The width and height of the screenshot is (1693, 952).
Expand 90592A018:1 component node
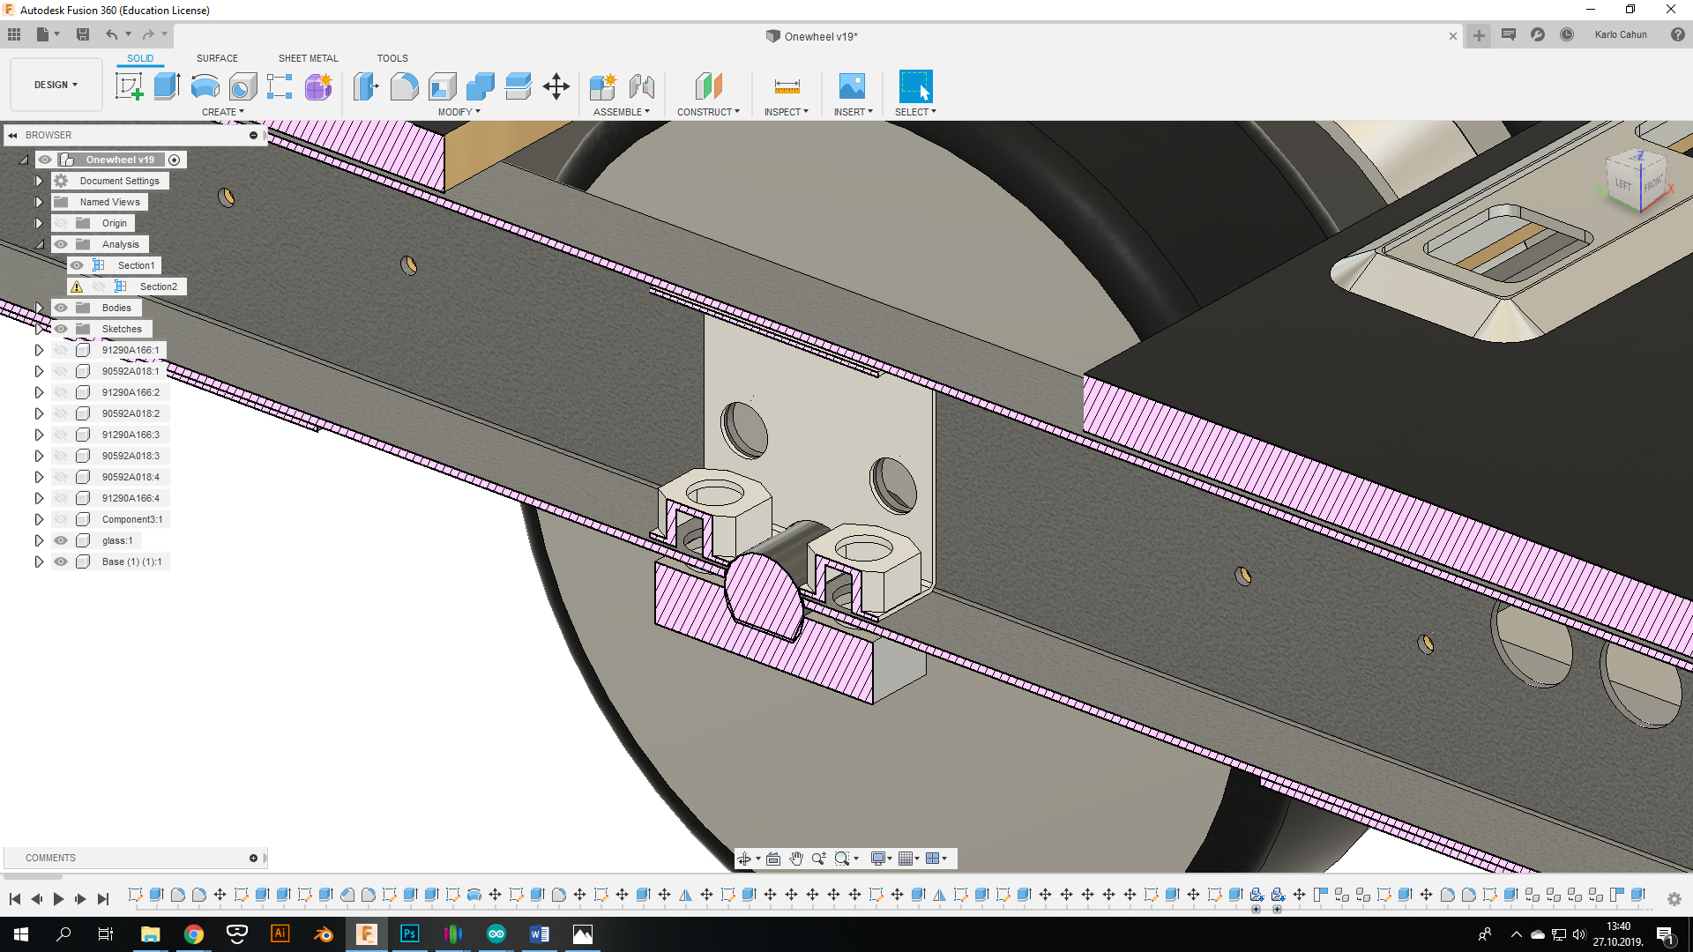pyautogui.click(x=39, y=371)
